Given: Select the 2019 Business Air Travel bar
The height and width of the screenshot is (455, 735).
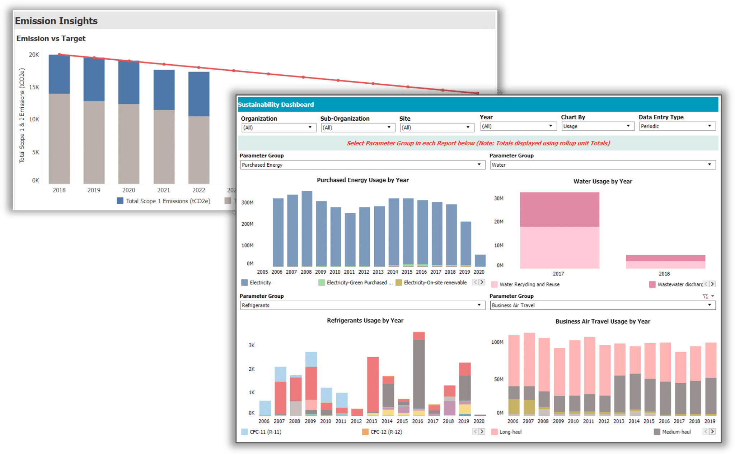Looking at the screenshot, I should pos(711,379).
